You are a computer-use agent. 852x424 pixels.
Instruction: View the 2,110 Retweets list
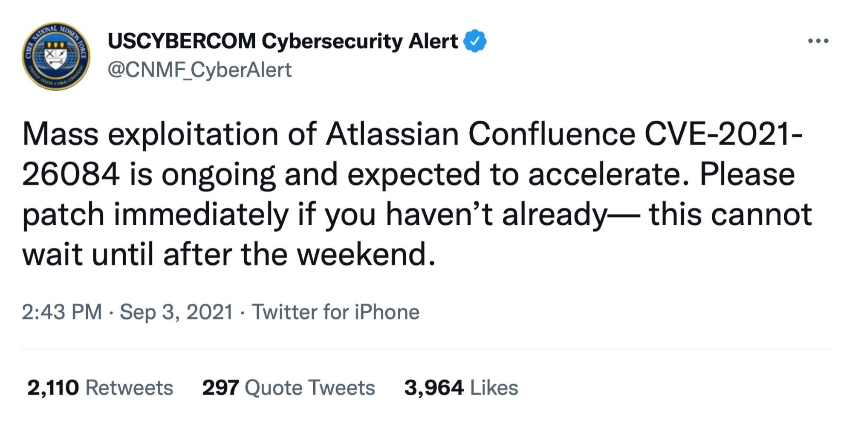tap(100, 388)
